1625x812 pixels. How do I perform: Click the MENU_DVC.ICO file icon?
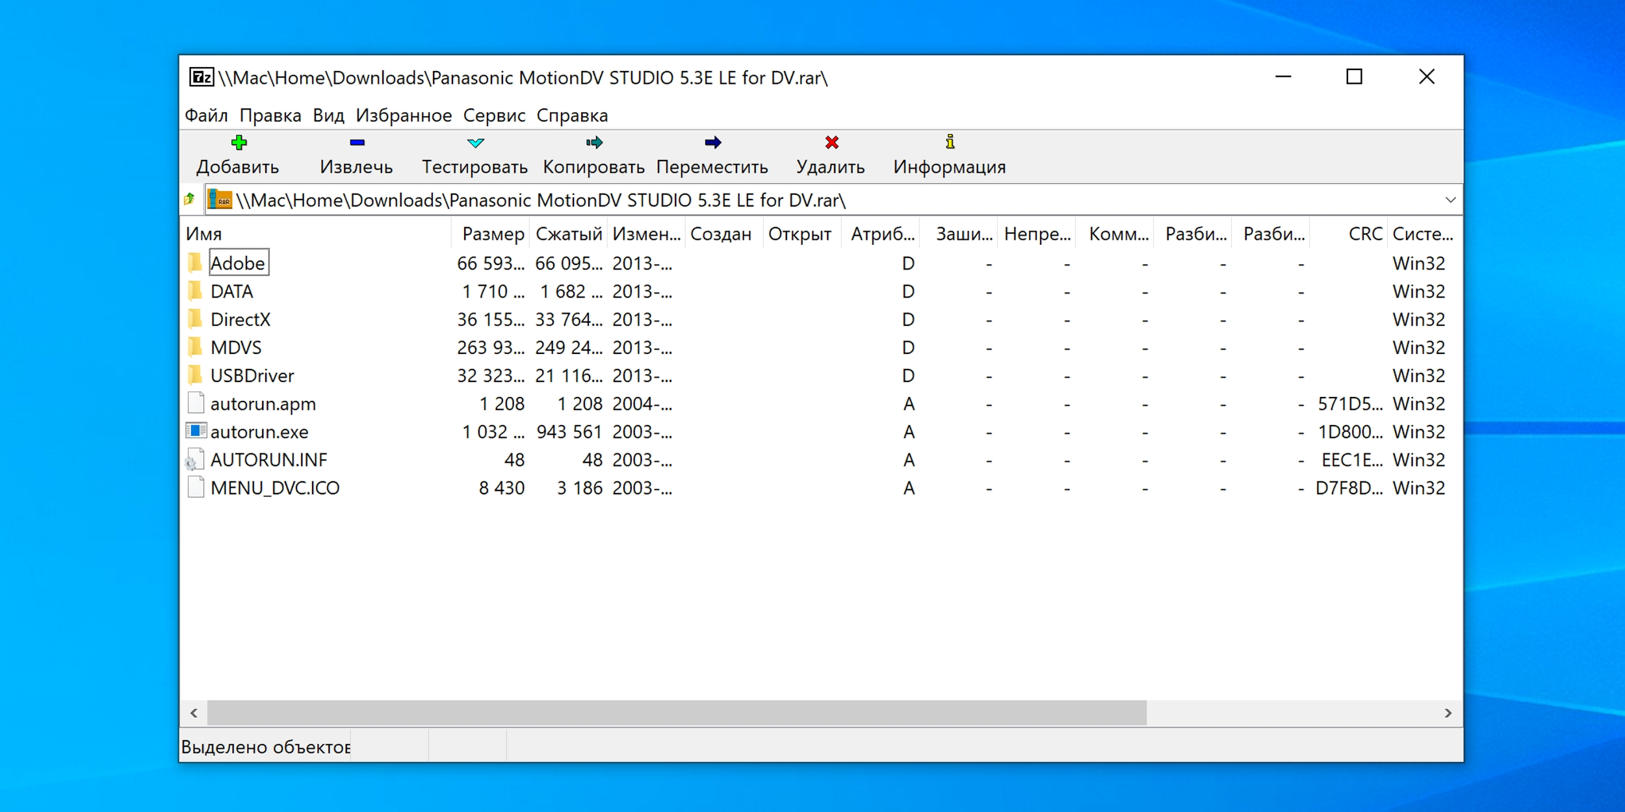point(196,487)
